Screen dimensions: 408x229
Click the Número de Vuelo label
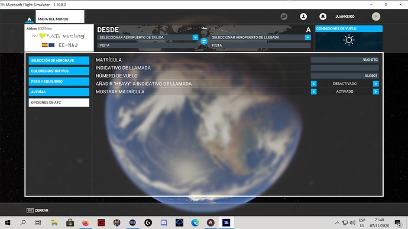coord(116,76)
